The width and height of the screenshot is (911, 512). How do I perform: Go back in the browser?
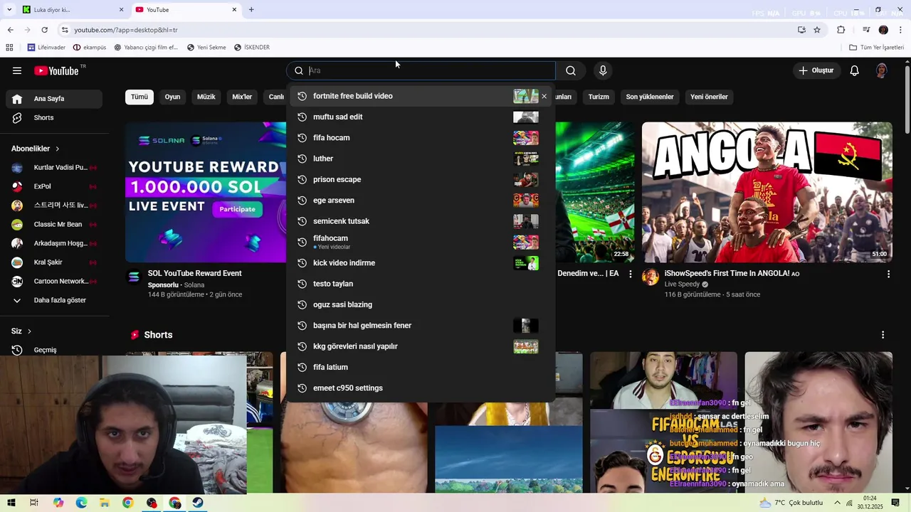[10, 30]
